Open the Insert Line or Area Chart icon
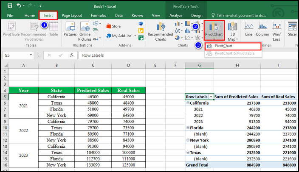299x172 pixels. pos(179,31)
